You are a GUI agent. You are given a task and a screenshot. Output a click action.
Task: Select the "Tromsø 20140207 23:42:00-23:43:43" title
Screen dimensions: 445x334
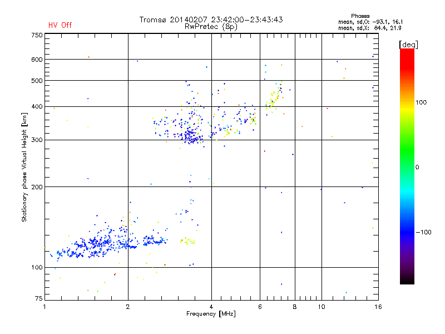211,19
